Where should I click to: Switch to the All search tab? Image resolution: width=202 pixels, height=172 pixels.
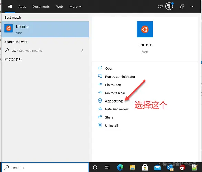[10, 7]
